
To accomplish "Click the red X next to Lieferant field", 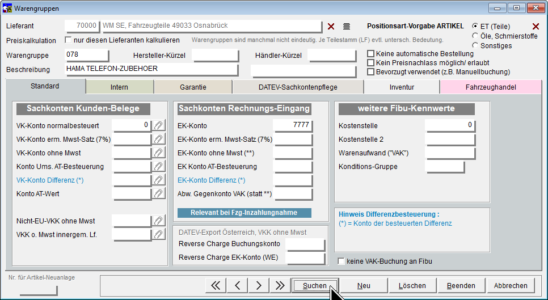I will tap(331, 27).
